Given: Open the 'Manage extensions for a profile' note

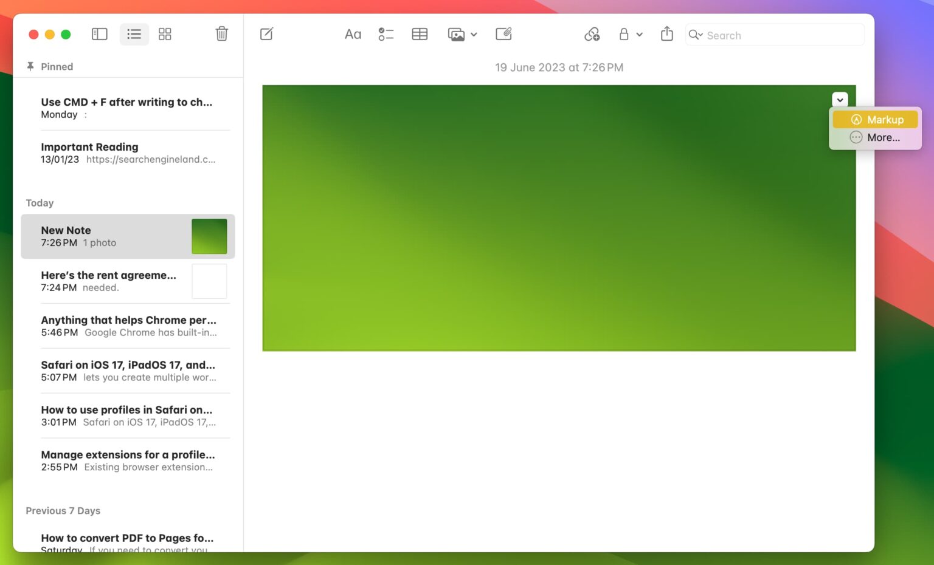Looking at the screenshot, I should 128,461.
